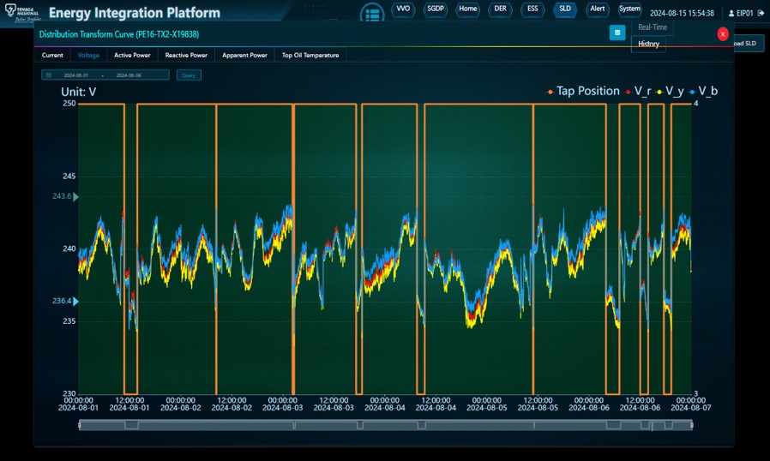Close the Distribution Transform Curve dialog

click(x=723, y=33)
